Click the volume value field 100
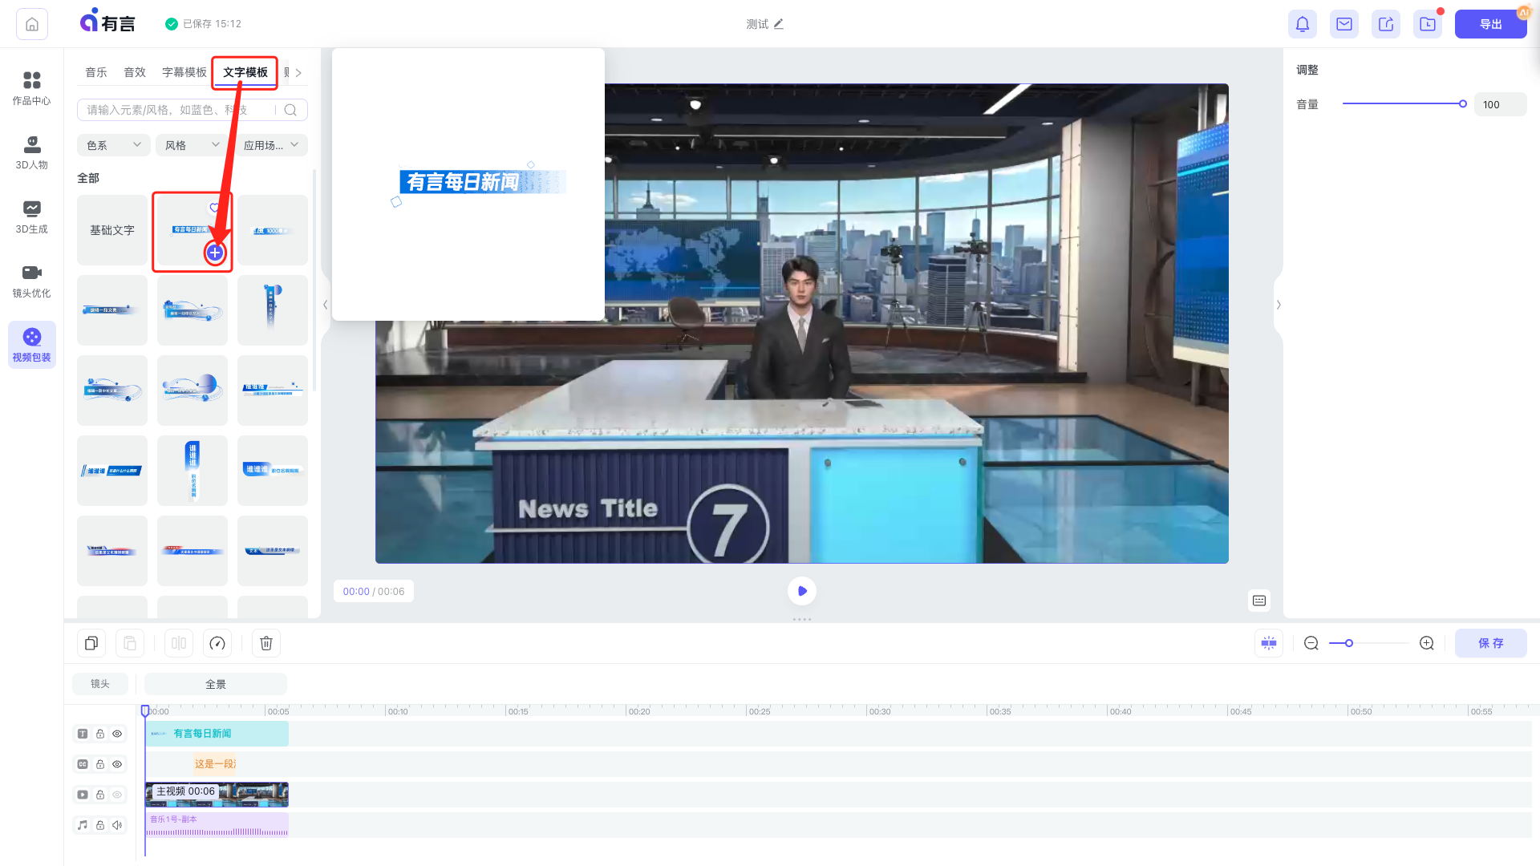Viewport: 1540px width, 866px height. pos(1500,104)
